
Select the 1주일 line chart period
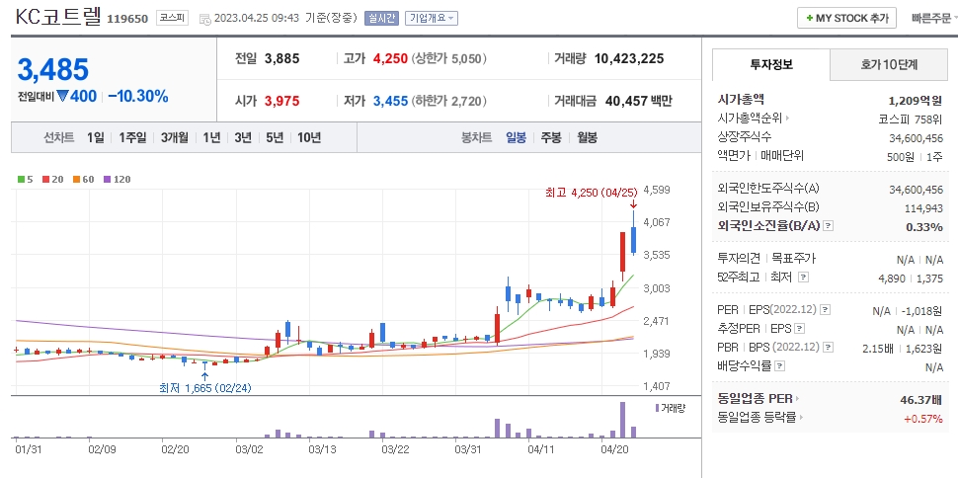[x=132, y=137]
